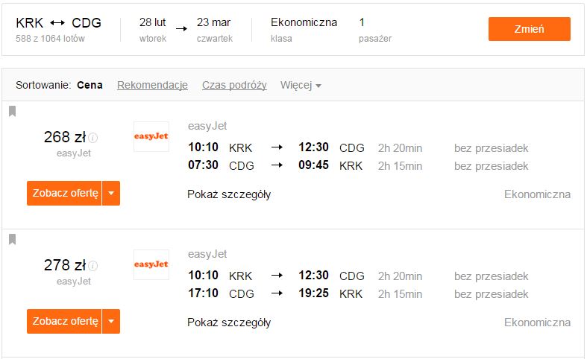Select departure date 28 lut

pos(153,29)
